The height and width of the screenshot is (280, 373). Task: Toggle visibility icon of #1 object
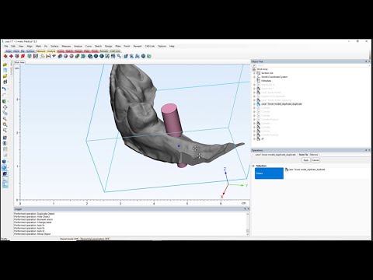pos(258,139)
